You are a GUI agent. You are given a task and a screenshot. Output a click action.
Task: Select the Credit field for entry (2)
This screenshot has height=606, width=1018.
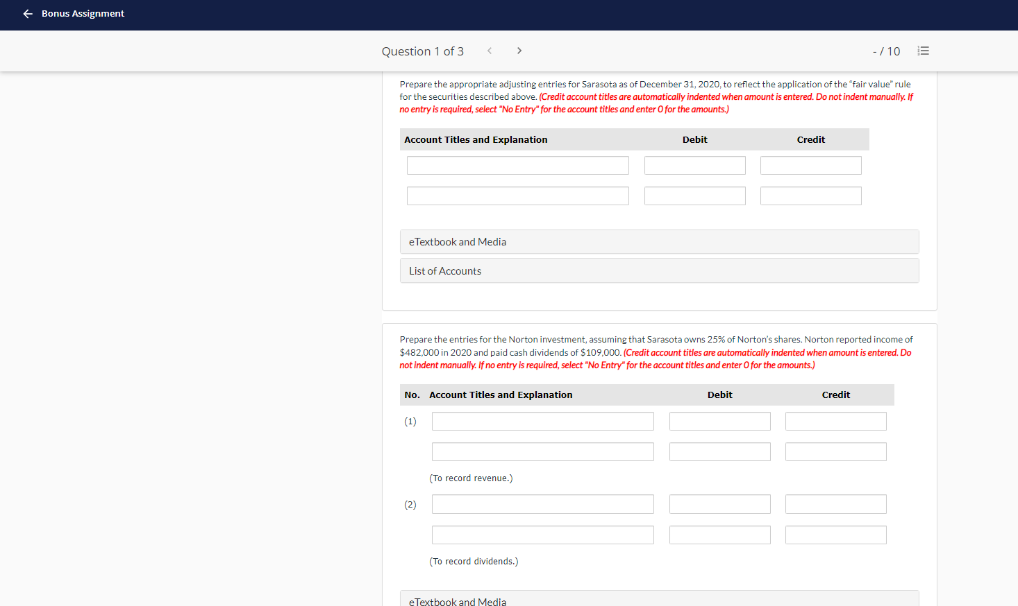pyautogui.click(x=835, y=504)
